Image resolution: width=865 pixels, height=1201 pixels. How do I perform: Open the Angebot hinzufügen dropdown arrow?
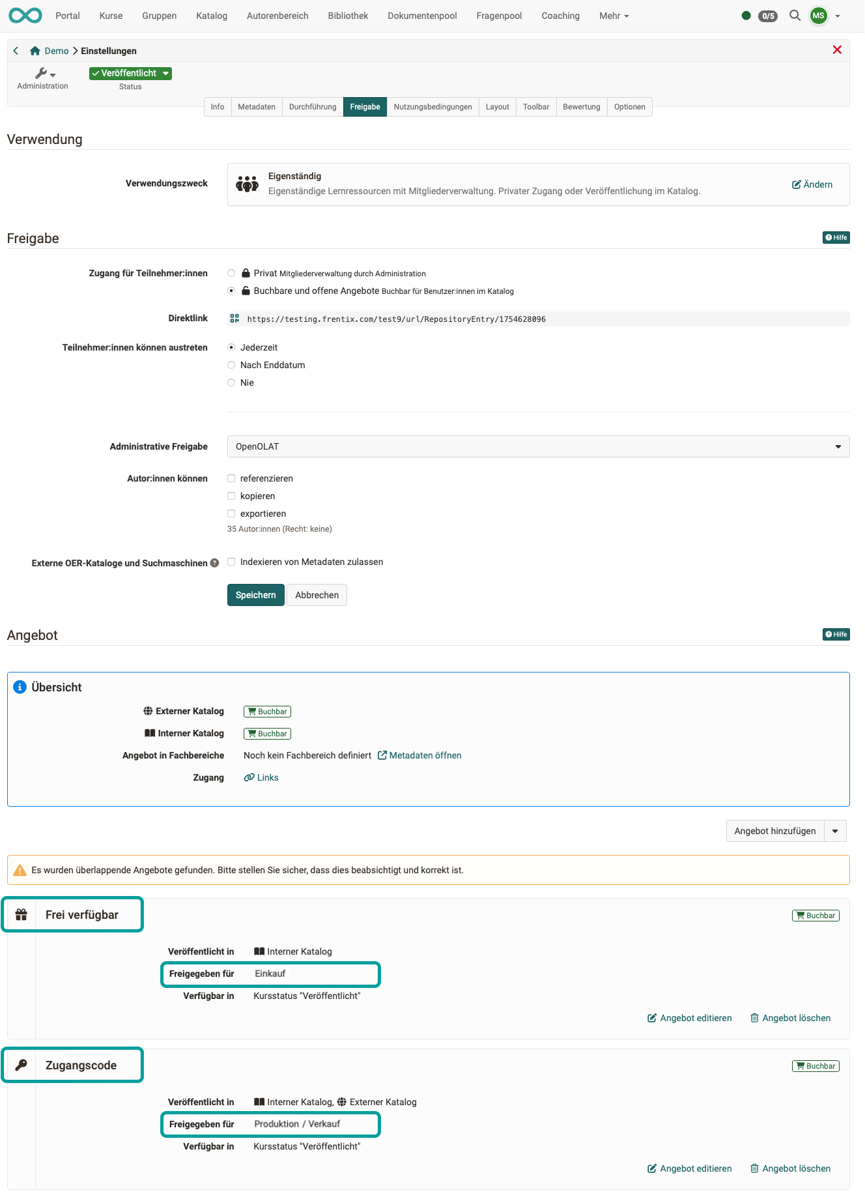(x=835, y=832)
